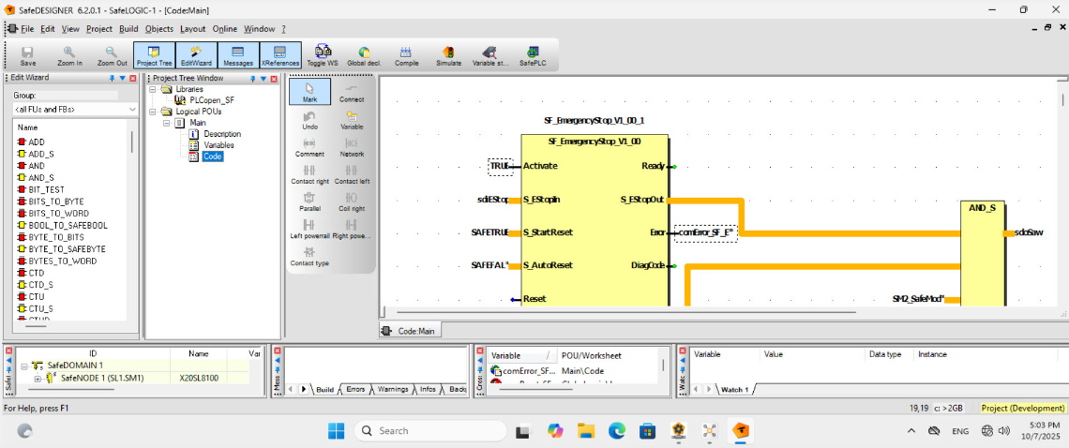The width and height of the screenshot is (1069, 448).
Task: Expand SafeNODE 1 in the domain tree
Action: (x=38, y=378)
